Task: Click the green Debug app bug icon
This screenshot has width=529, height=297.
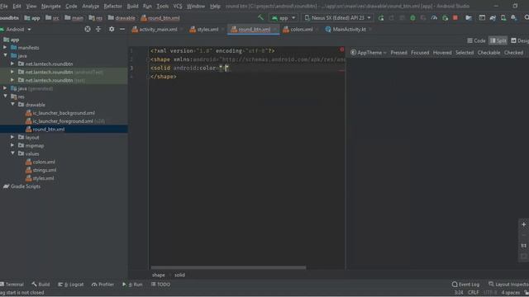Action: pos(412,18)
